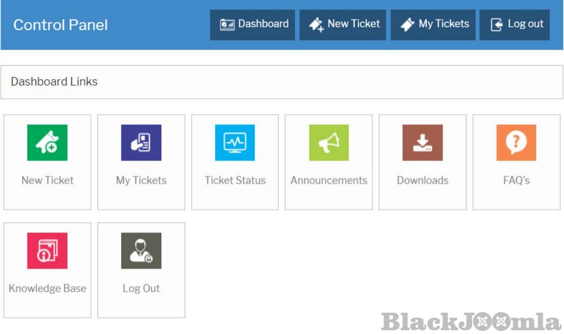Click the Dashboard Links section header

click(x=55, y=82)
